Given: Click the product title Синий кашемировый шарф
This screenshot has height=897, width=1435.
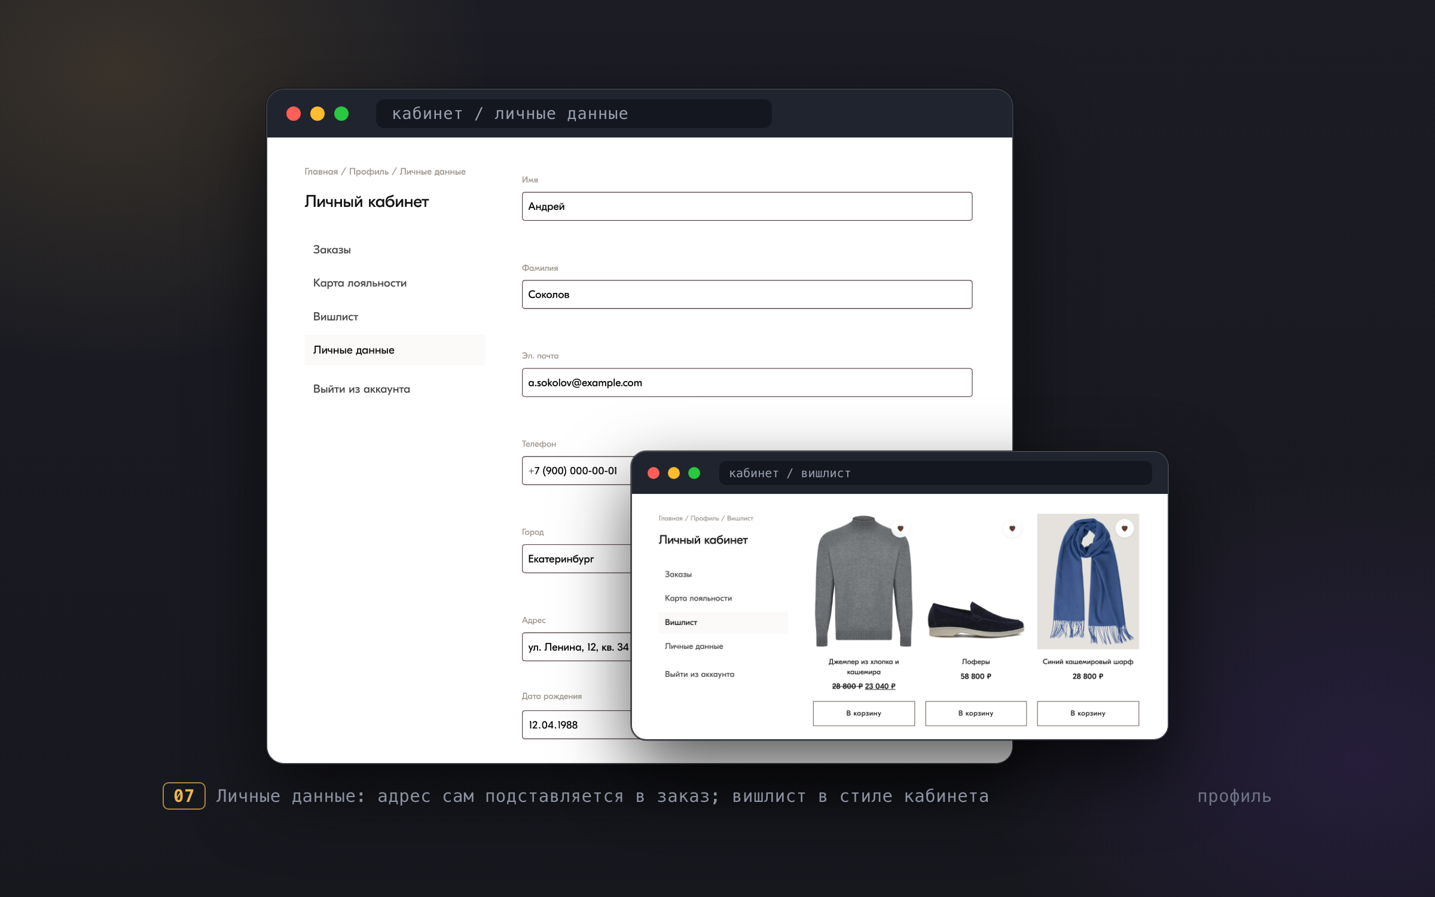Looking at the screenshot, I should coord(1088,662).
